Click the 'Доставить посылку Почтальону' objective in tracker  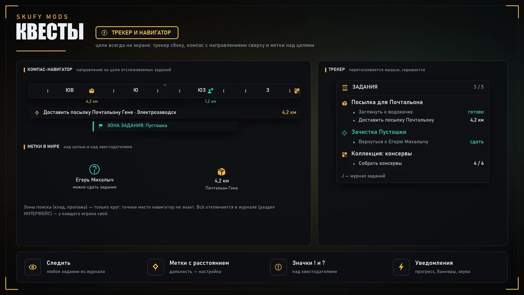click(396, 120)
